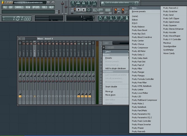Click Smart disable in the context menu
The image size is (187, 136).
(116, 87)
